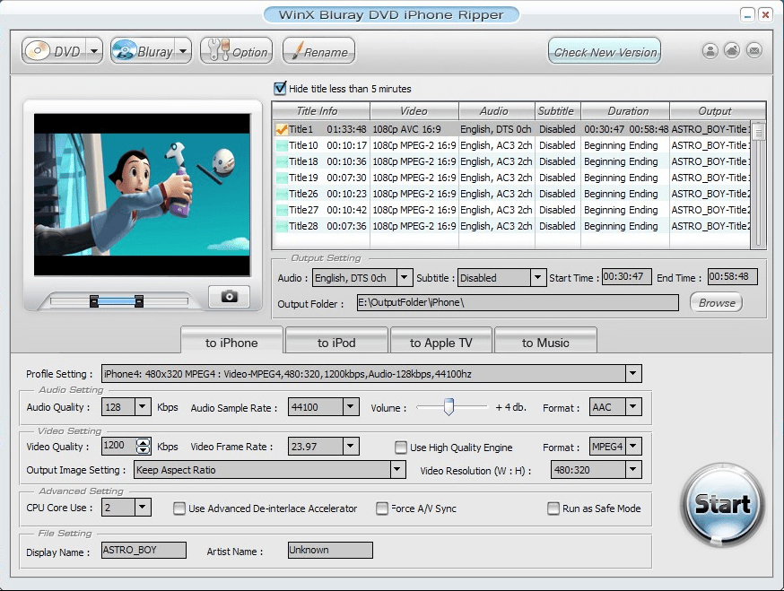Expand the Profile Setting dropdown

[633, 374]
